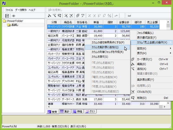Toggle the eye icon in left toolbar
The width and height of the screenshot is (173, 130).
coord(14,16)
